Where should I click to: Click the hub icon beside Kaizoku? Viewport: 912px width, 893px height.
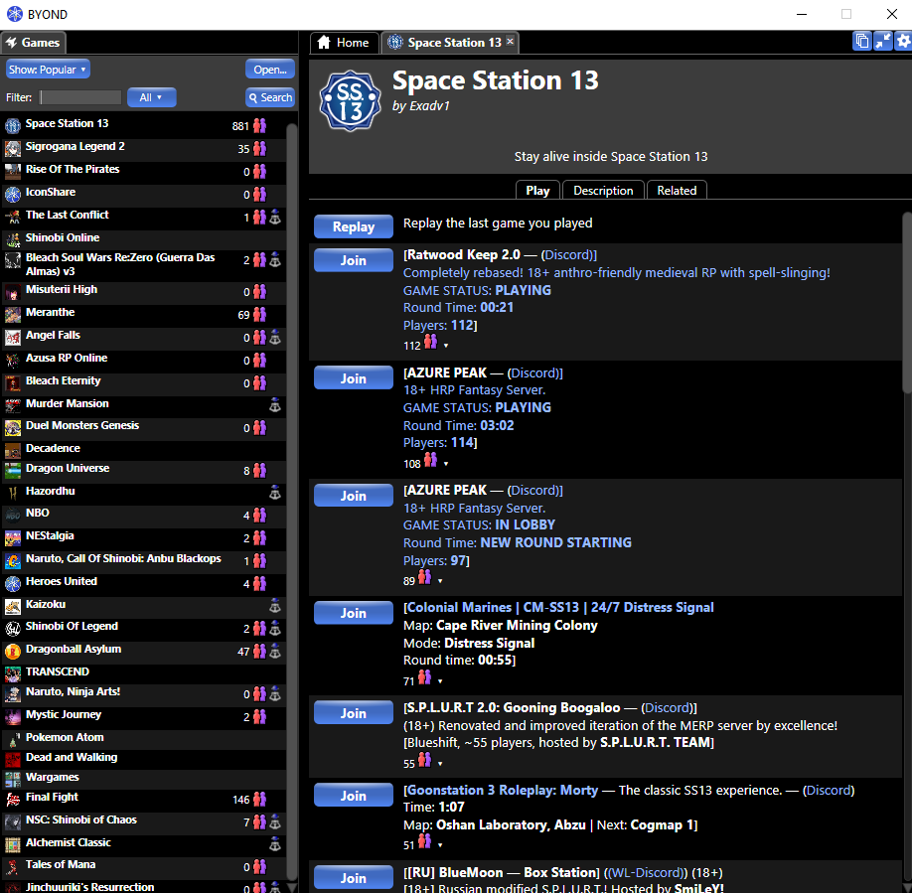coord(275,606)
